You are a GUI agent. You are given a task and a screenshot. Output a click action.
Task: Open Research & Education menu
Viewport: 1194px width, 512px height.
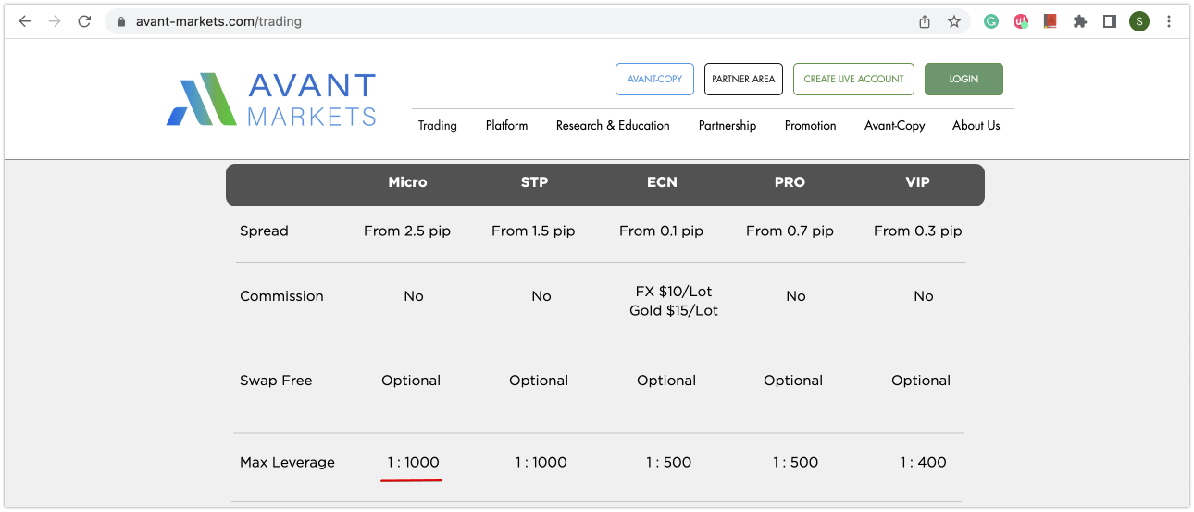(613, 125)
